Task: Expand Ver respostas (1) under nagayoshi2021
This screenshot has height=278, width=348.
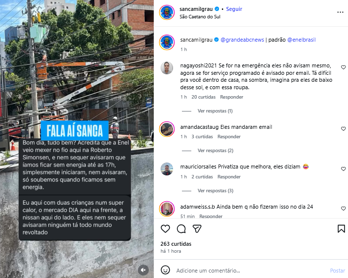Action: pos(215,111)
